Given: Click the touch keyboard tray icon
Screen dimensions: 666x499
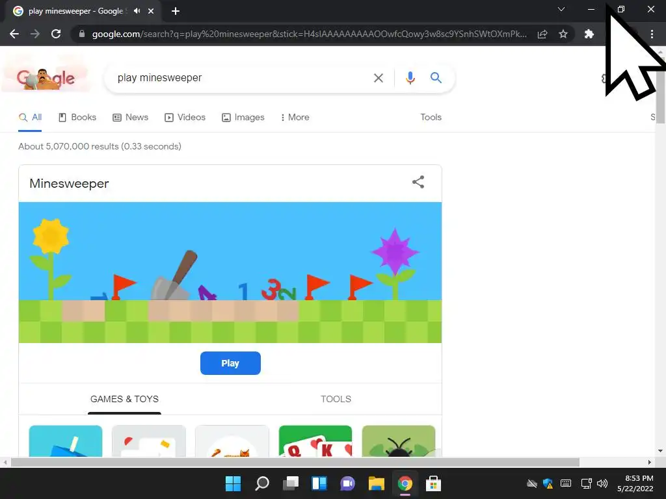Looking at the screenshot, I should coord(566,483).
